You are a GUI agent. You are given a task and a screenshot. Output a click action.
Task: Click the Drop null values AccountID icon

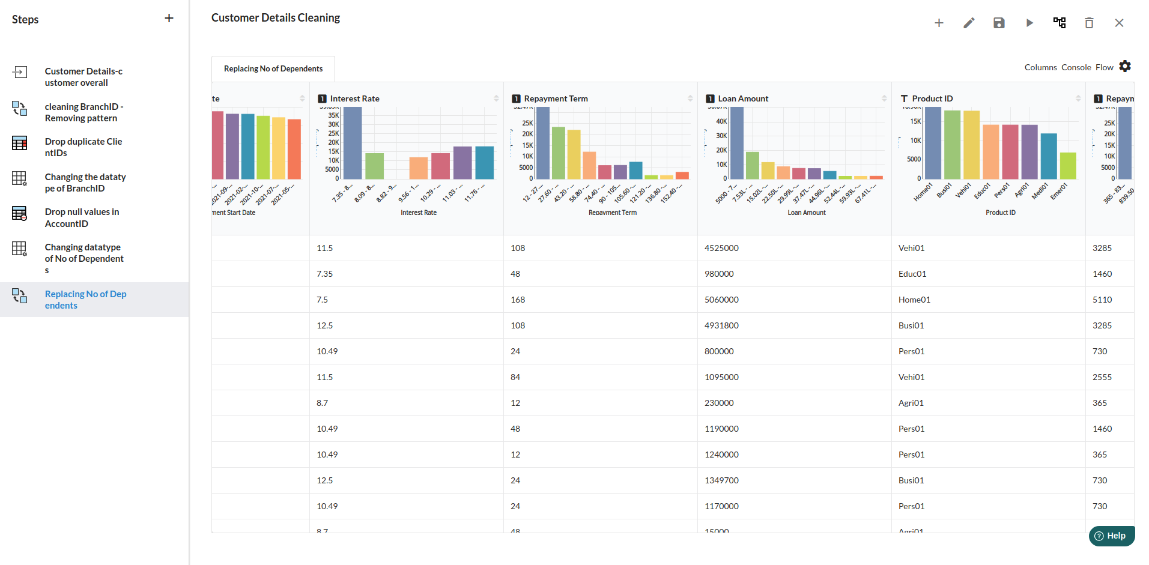20,213
